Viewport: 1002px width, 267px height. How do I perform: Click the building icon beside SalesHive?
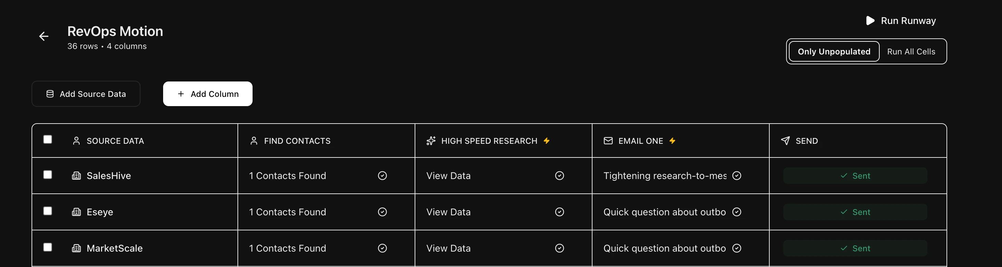point(76,176)
